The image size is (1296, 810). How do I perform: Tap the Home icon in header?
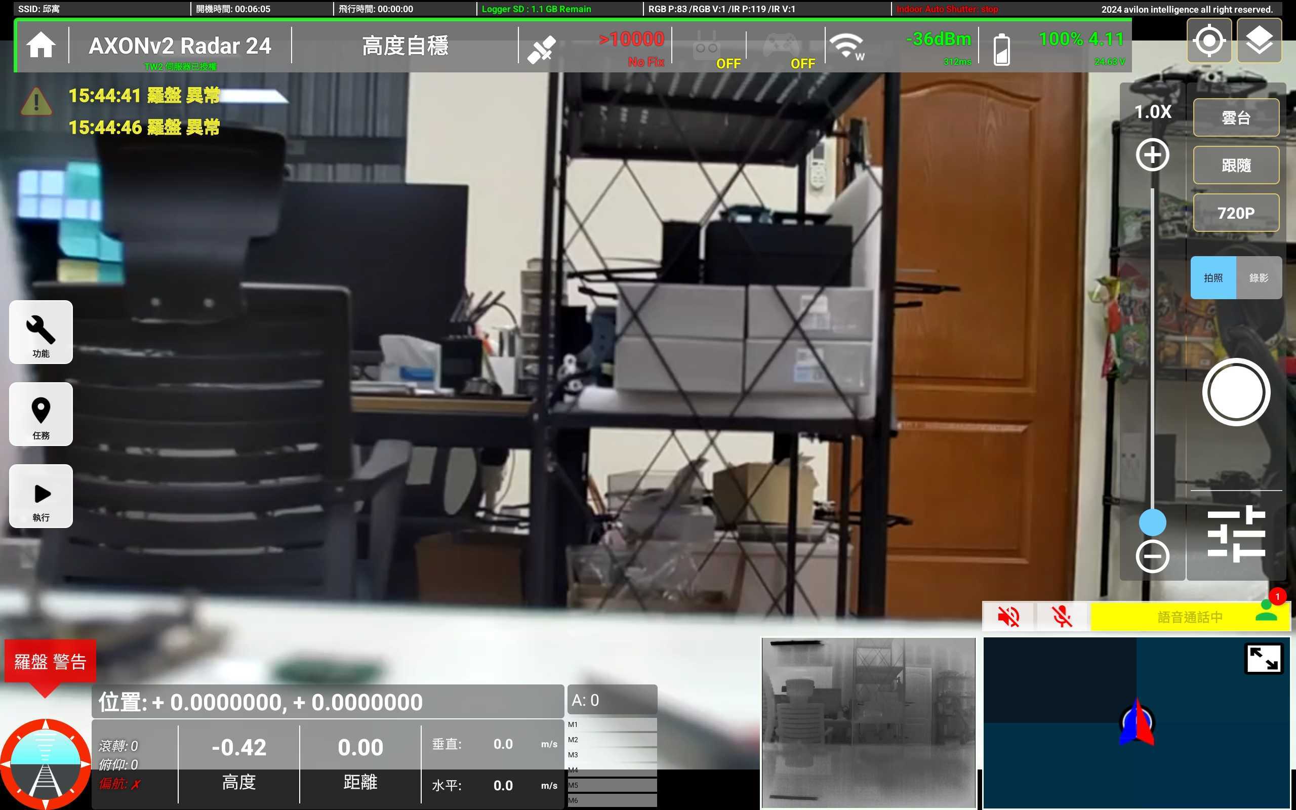pyautogui.click(x=41, y=45)
